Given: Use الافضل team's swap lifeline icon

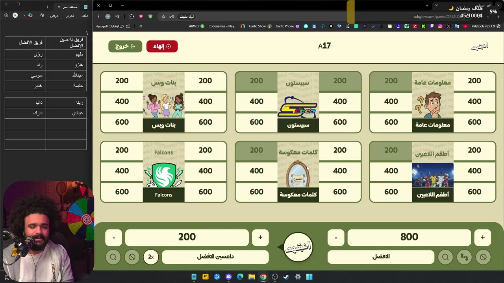Looking at the screenshot, I should pos(464,257).
